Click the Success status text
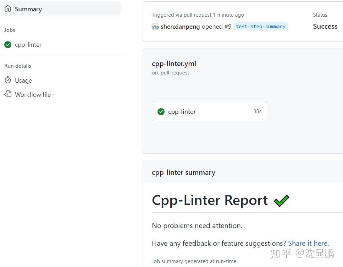The height and width of the screenshot is (267, 343). 325,26
